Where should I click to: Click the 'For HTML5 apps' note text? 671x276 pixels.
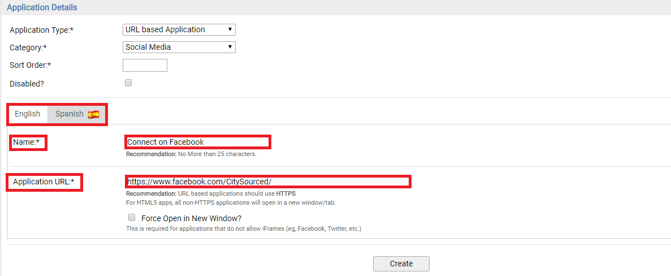pos(231,202)
